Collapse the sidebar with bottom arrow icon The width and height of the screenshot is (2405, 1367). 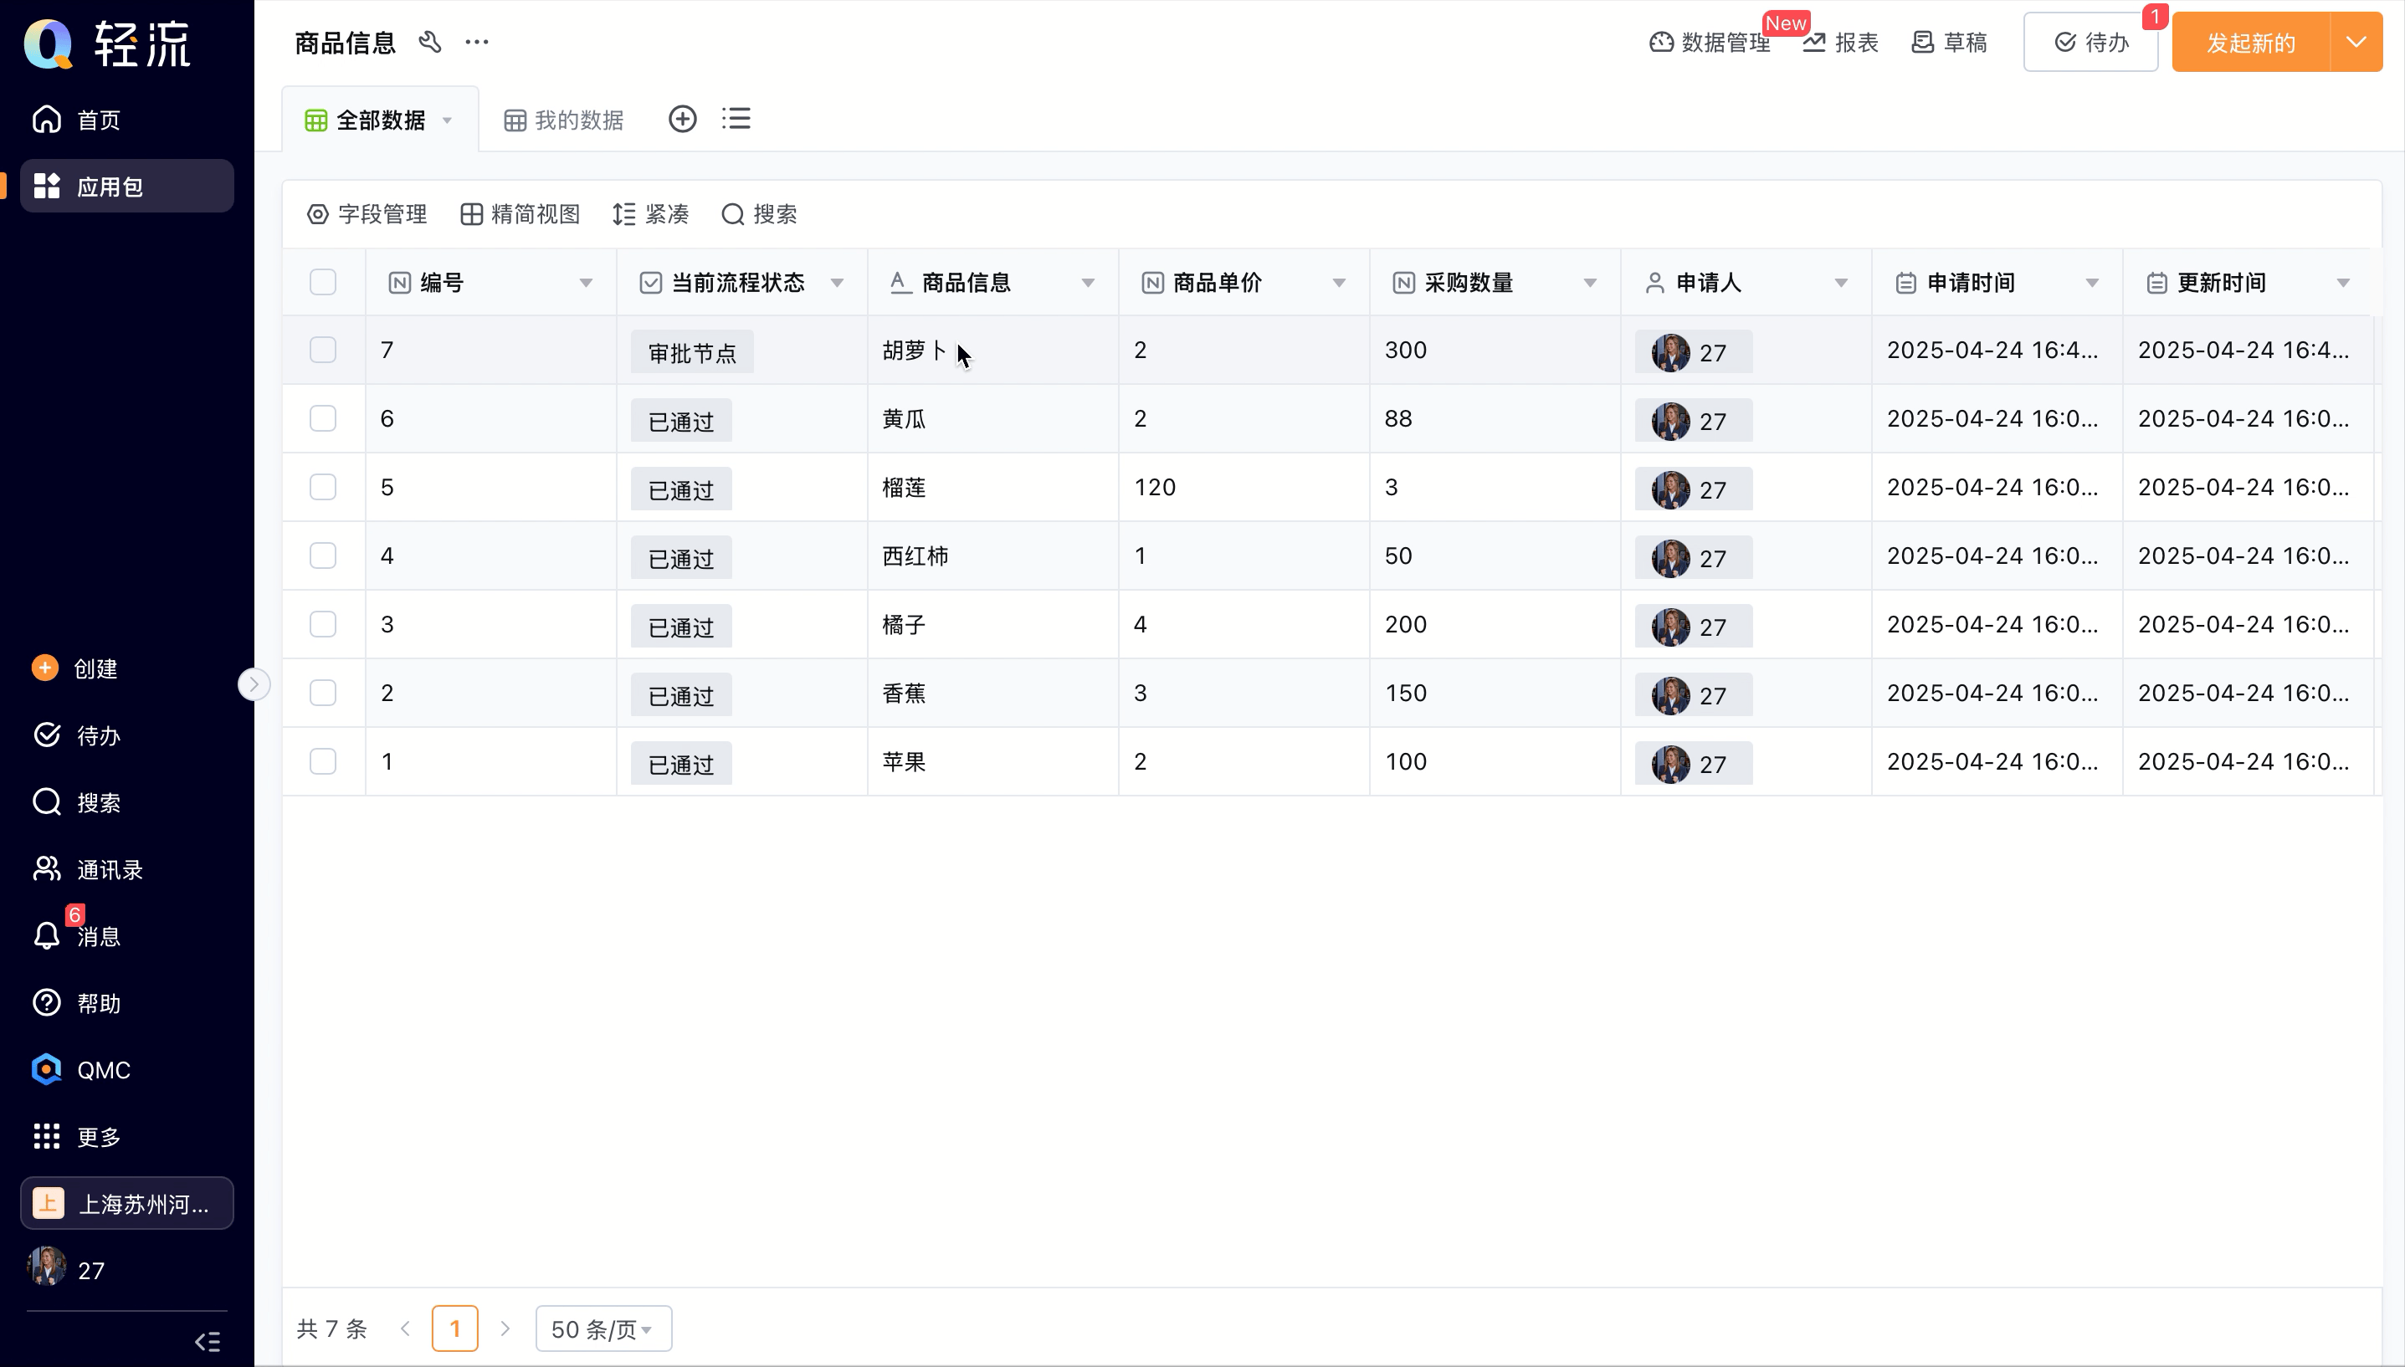[x=208, y=1342]
